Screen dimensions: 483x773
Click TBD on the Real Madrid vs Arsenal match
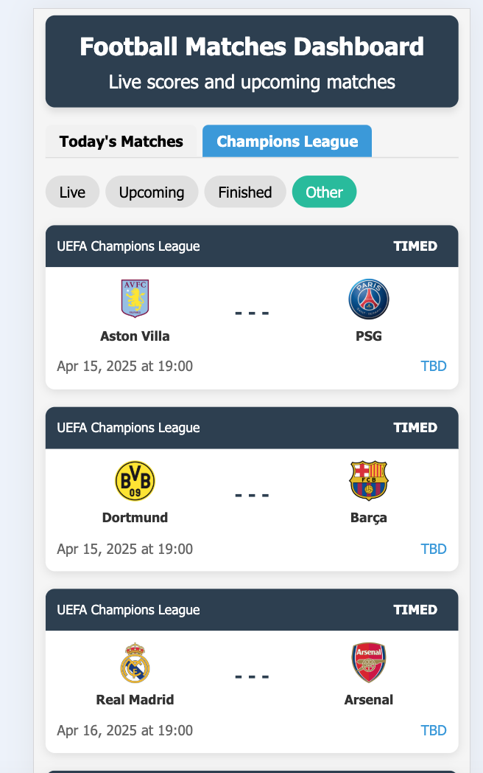point(434,730)
